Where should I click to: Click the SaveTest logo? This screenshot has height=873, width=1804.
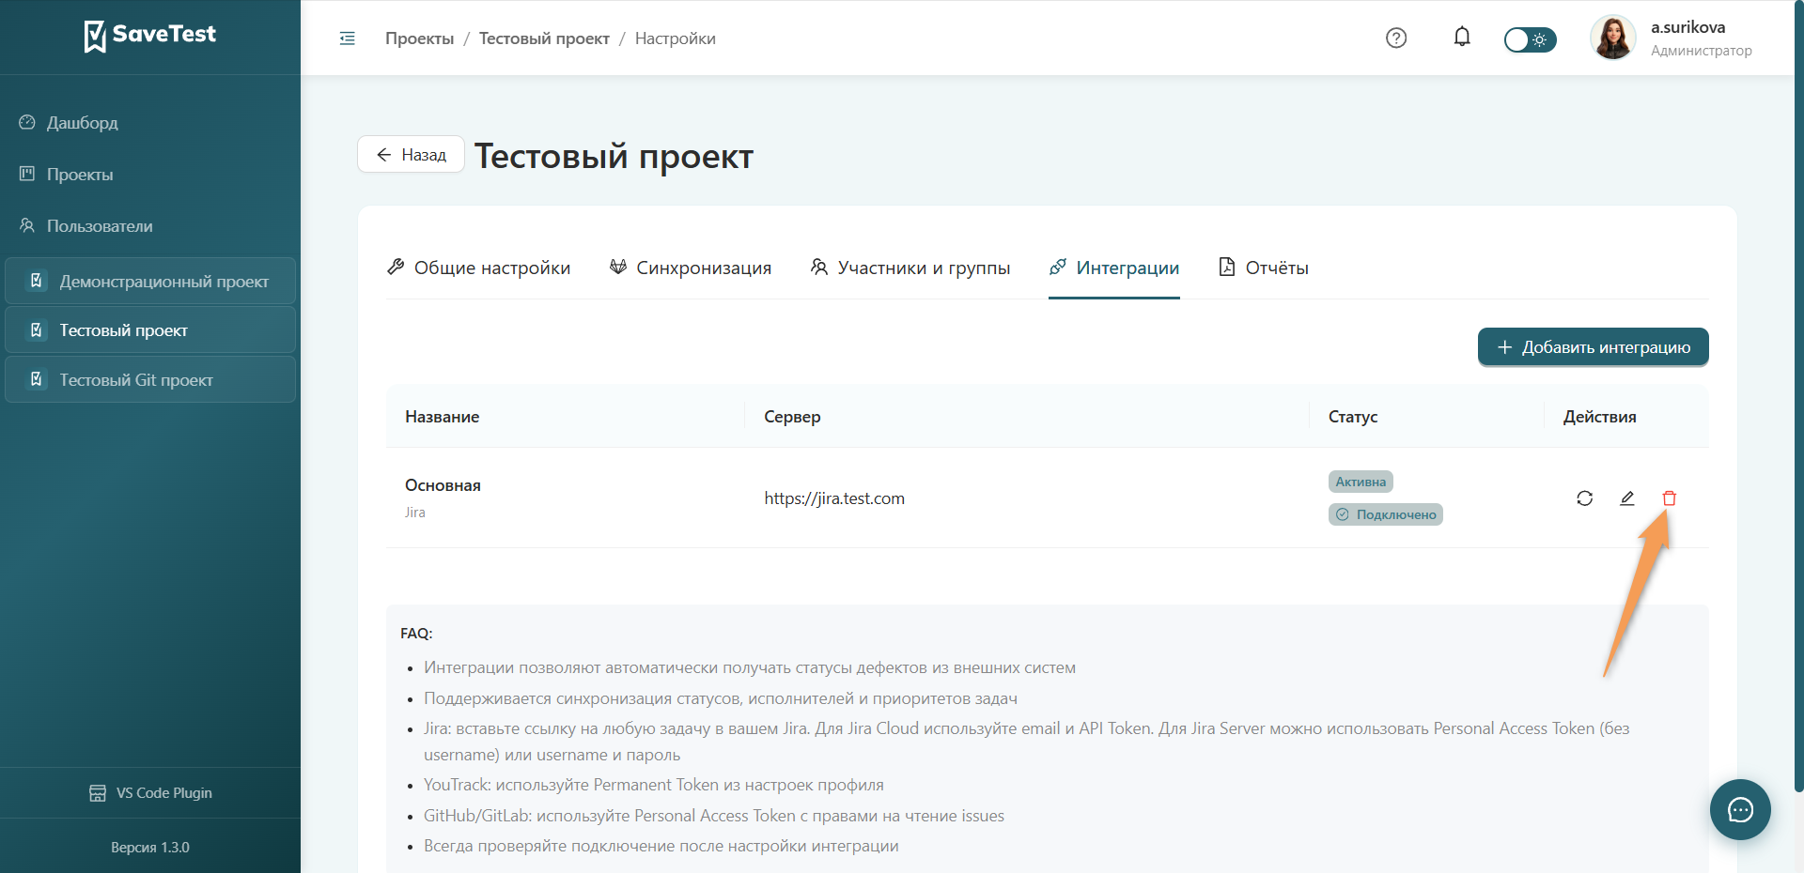pos(150,36)
